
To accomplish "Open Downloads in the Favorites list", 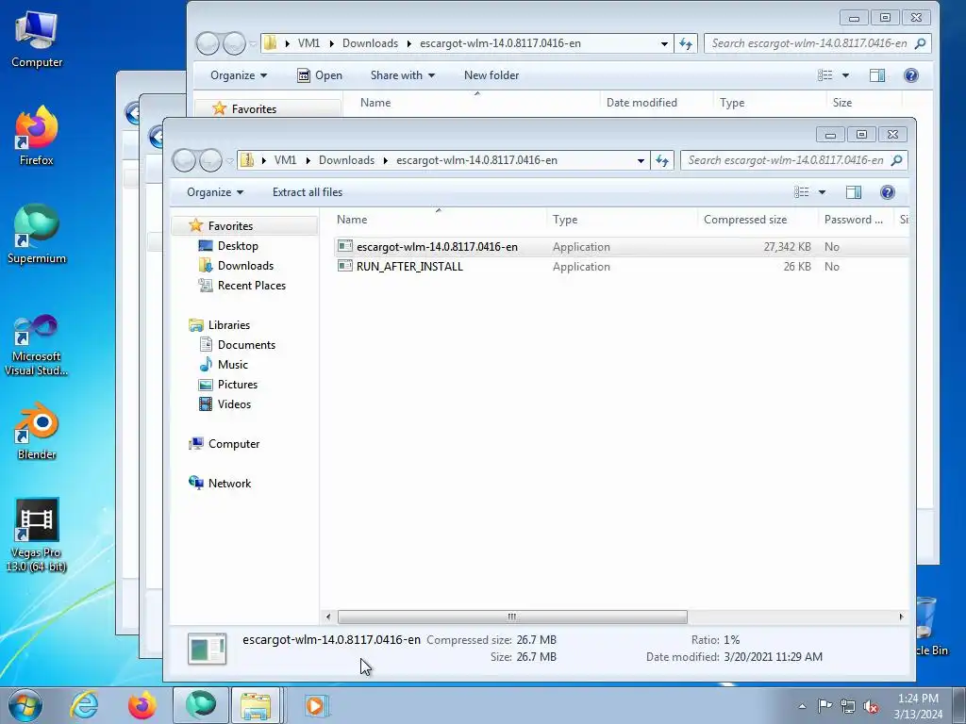I will (x=245, y=265).
